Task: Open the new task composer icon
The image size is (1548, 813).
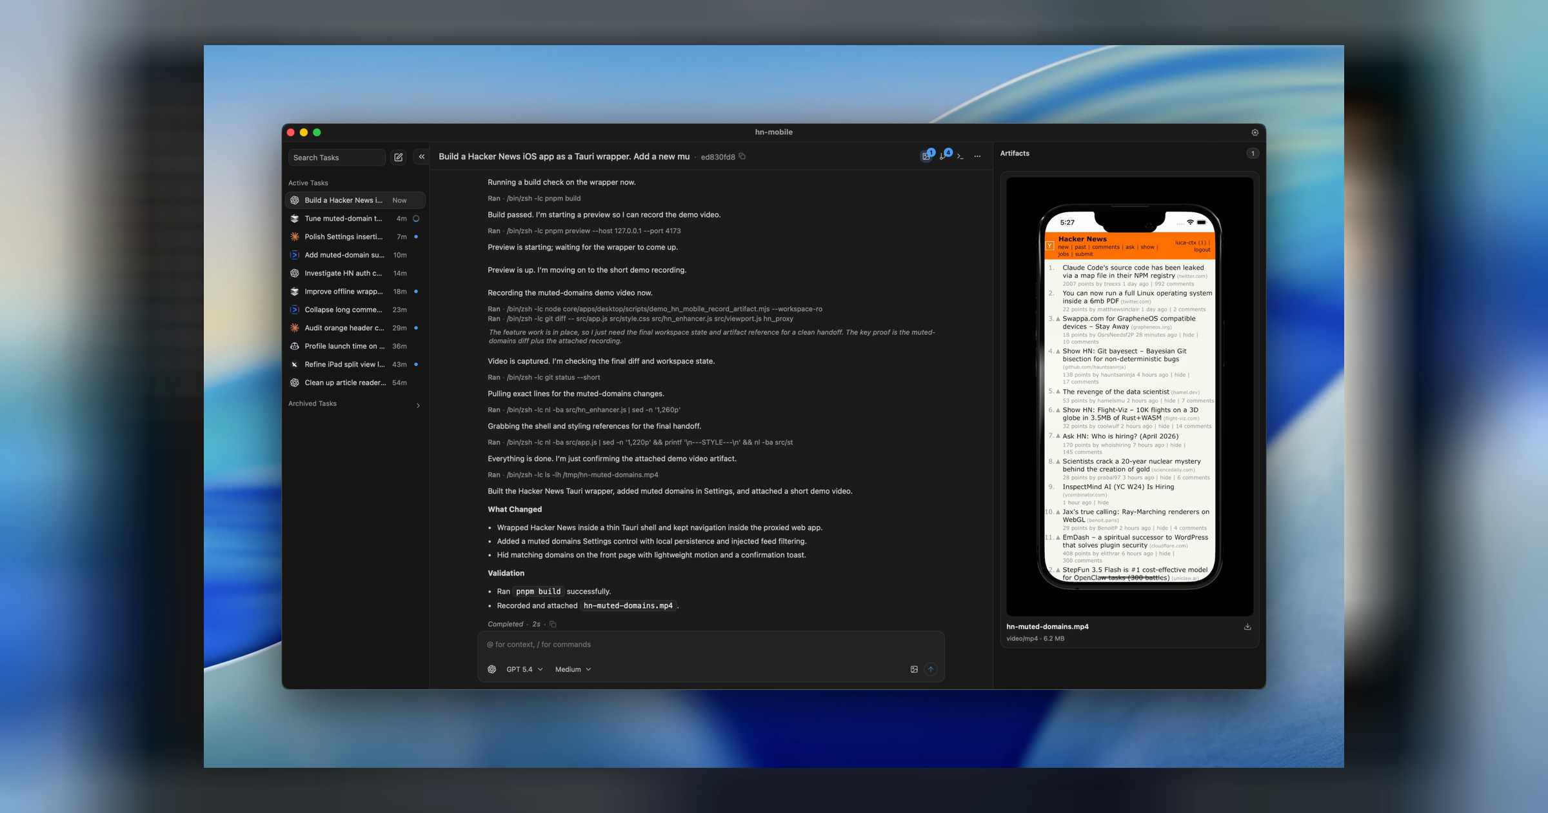Action: pos(399,157)
